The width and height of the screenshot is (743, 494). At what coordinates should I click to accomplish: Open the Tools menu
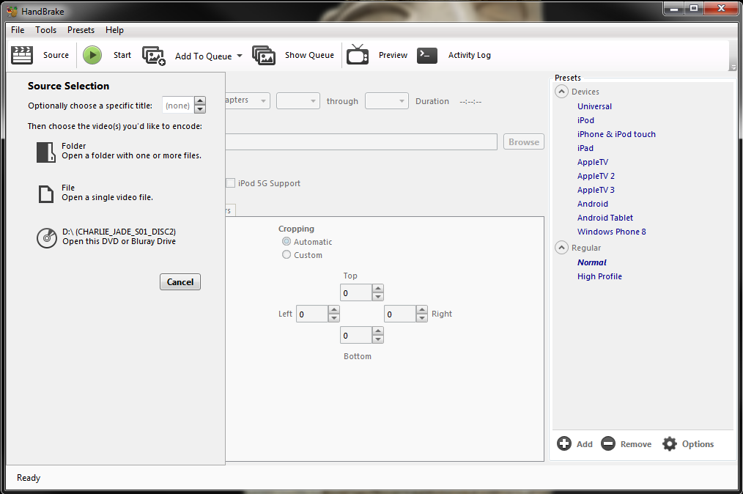point(45,30)
